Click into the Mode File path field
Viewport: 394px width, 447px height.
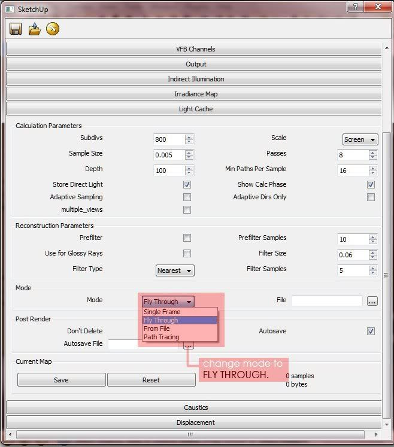click(327, 301)
